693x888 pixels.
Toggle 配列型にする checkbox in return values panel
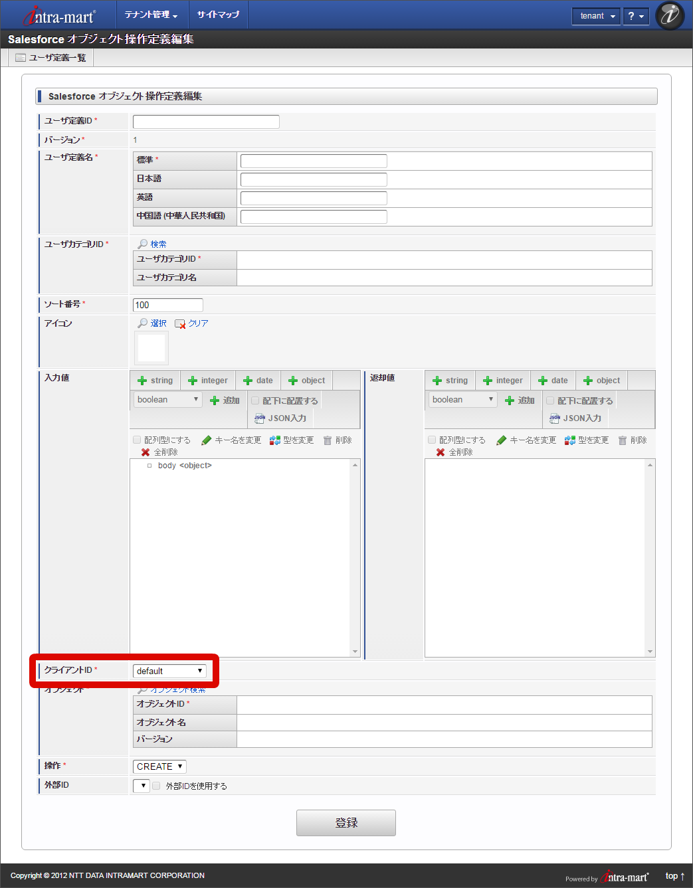pos(432,440)
